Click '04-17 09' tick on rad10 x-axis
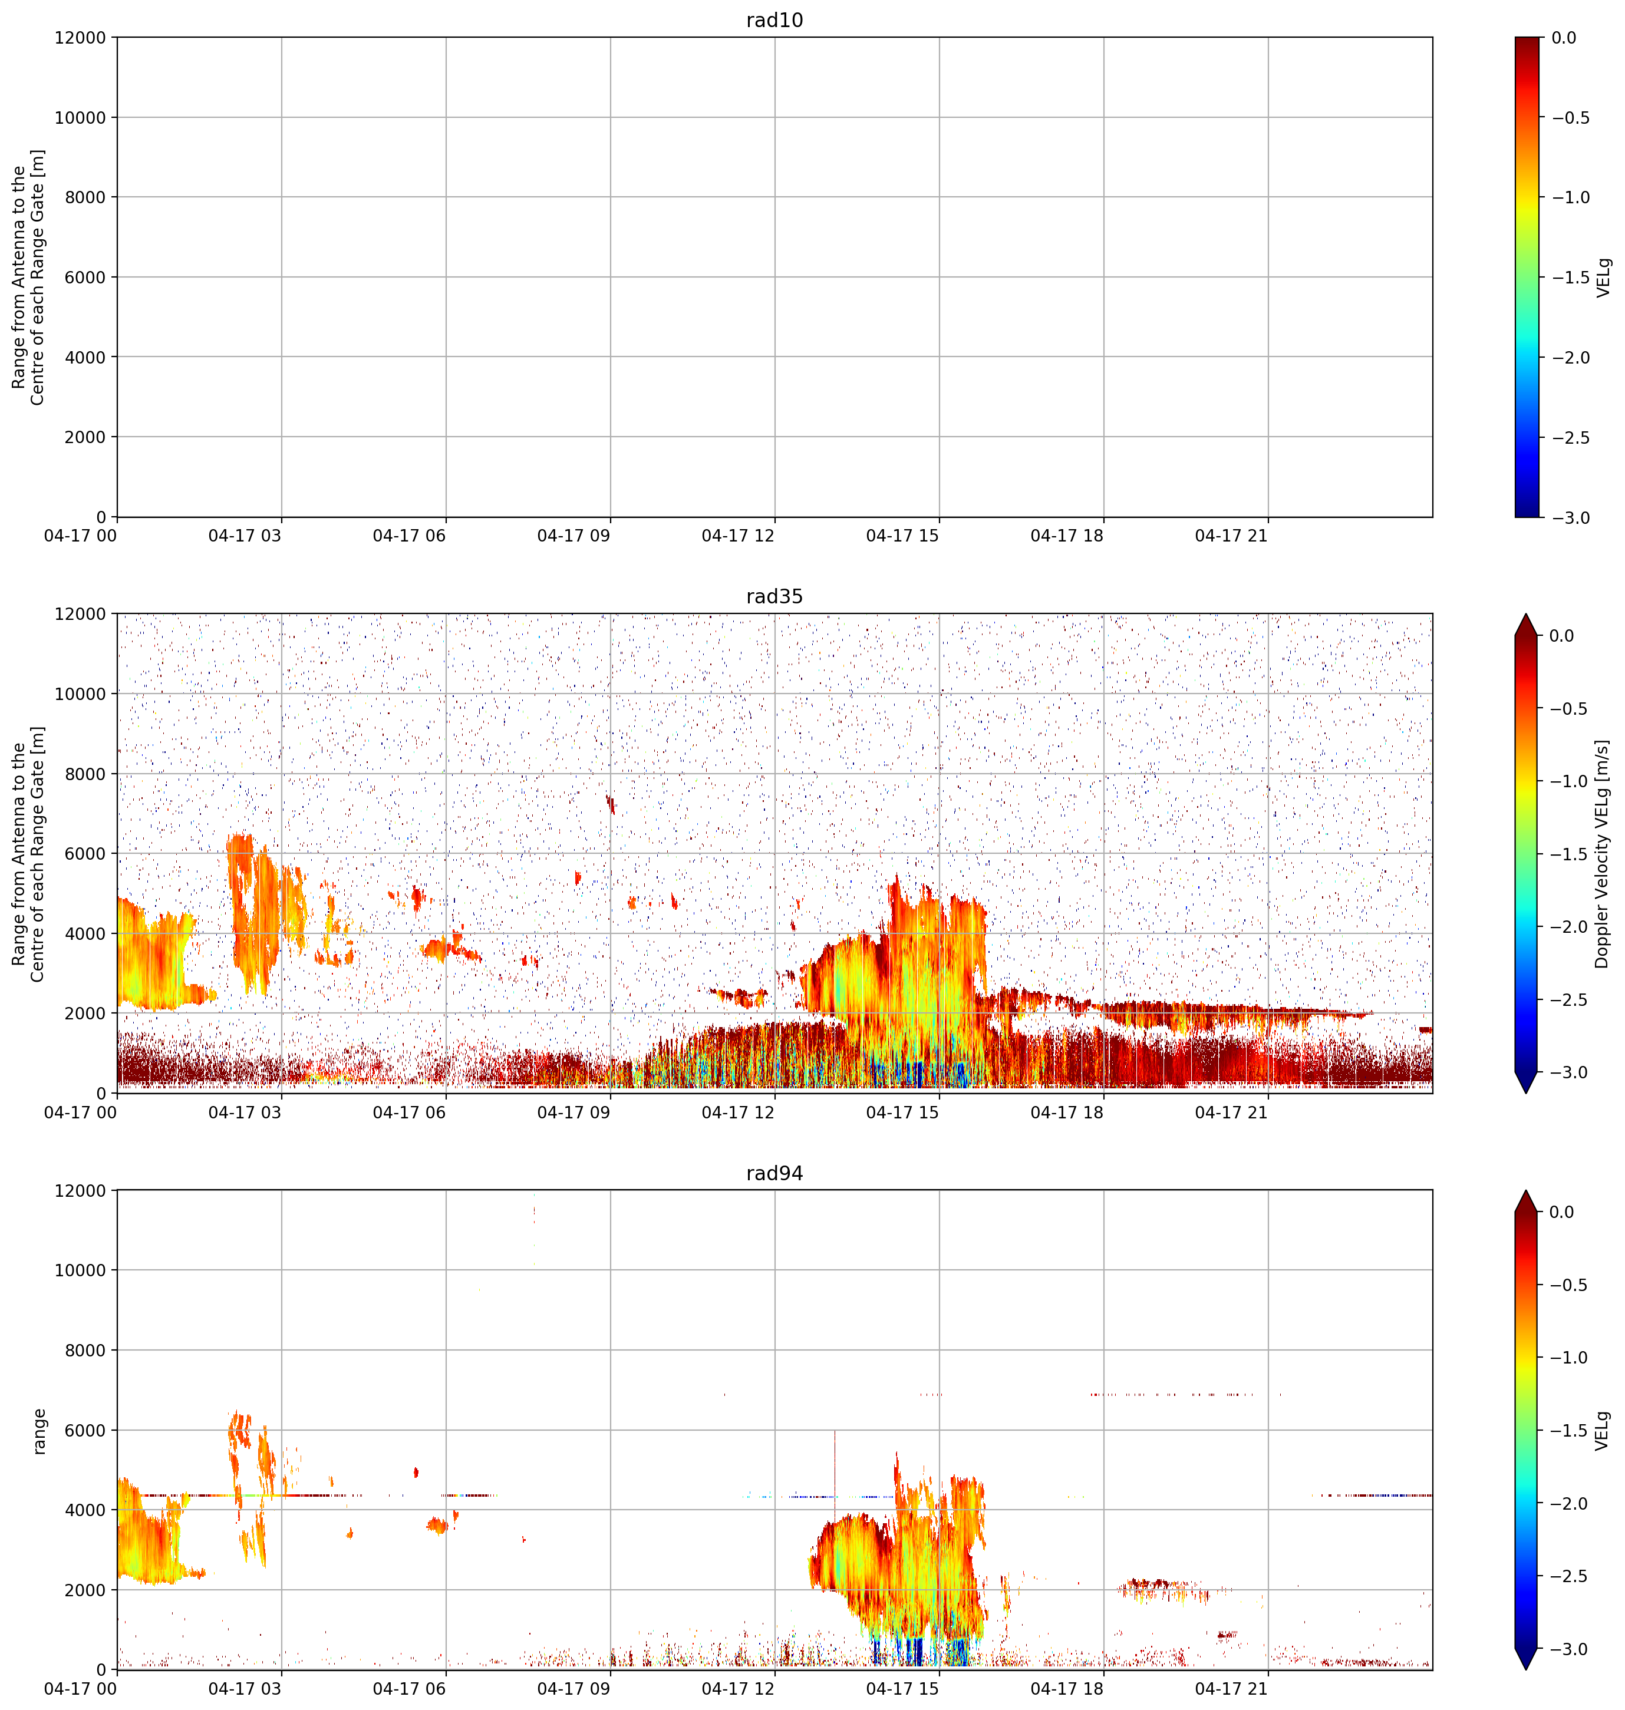 pos(573,536)
